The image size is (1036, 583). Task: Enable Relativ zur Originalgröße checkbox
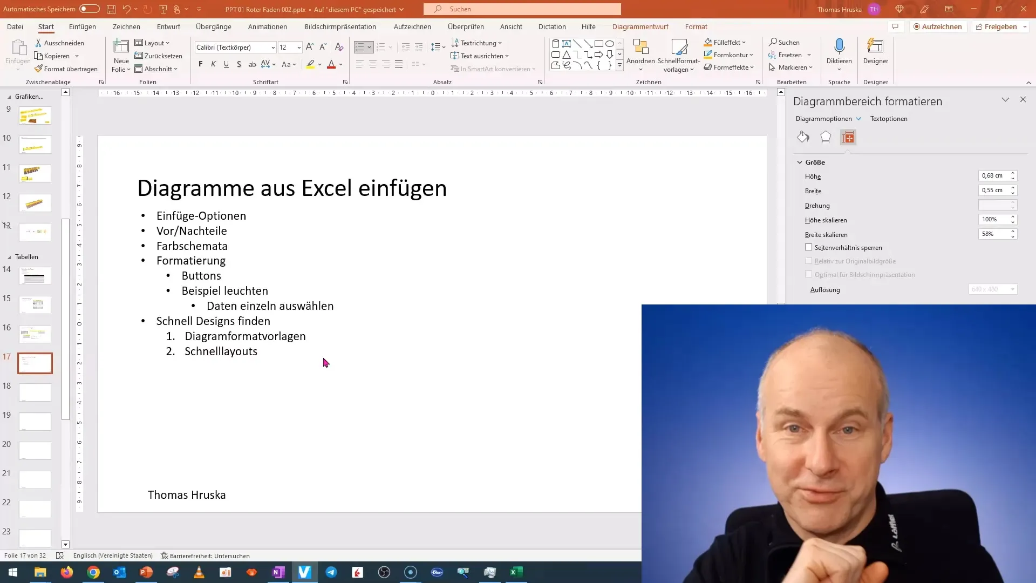click(x=808, y=261)
